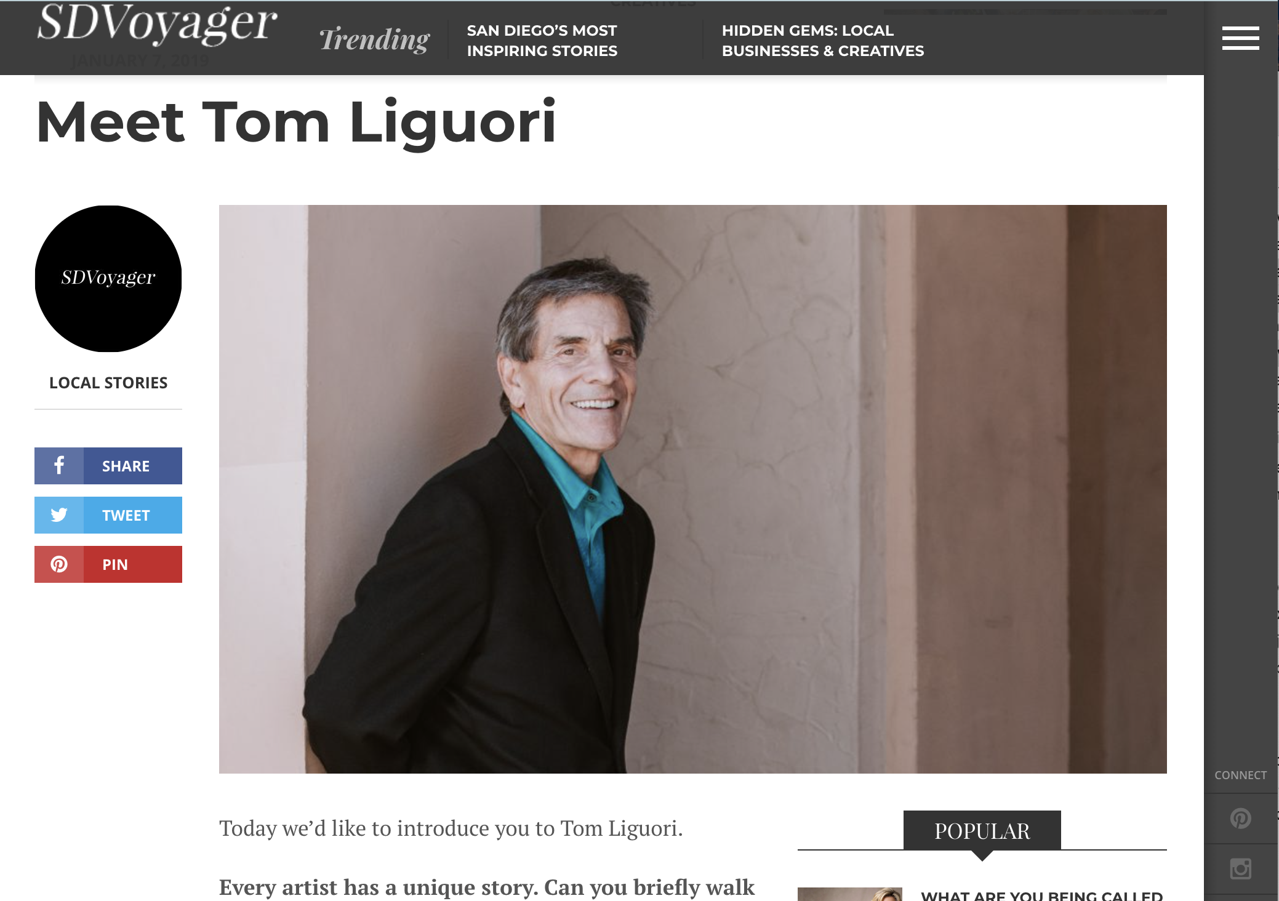
Task: Select the POPULAR tab
Action: [982, 831]
